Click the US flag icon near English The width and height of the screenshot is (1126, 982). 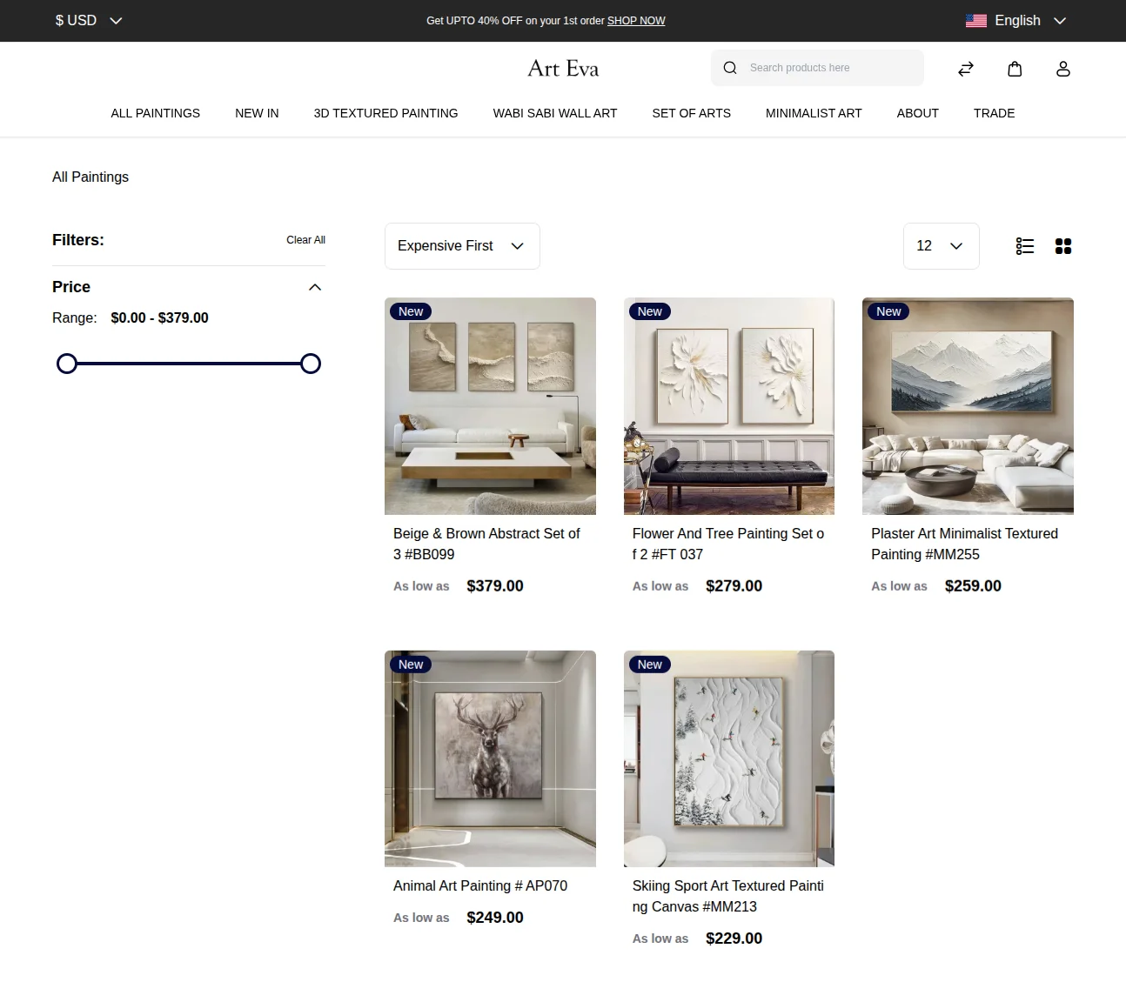[975, 20]
